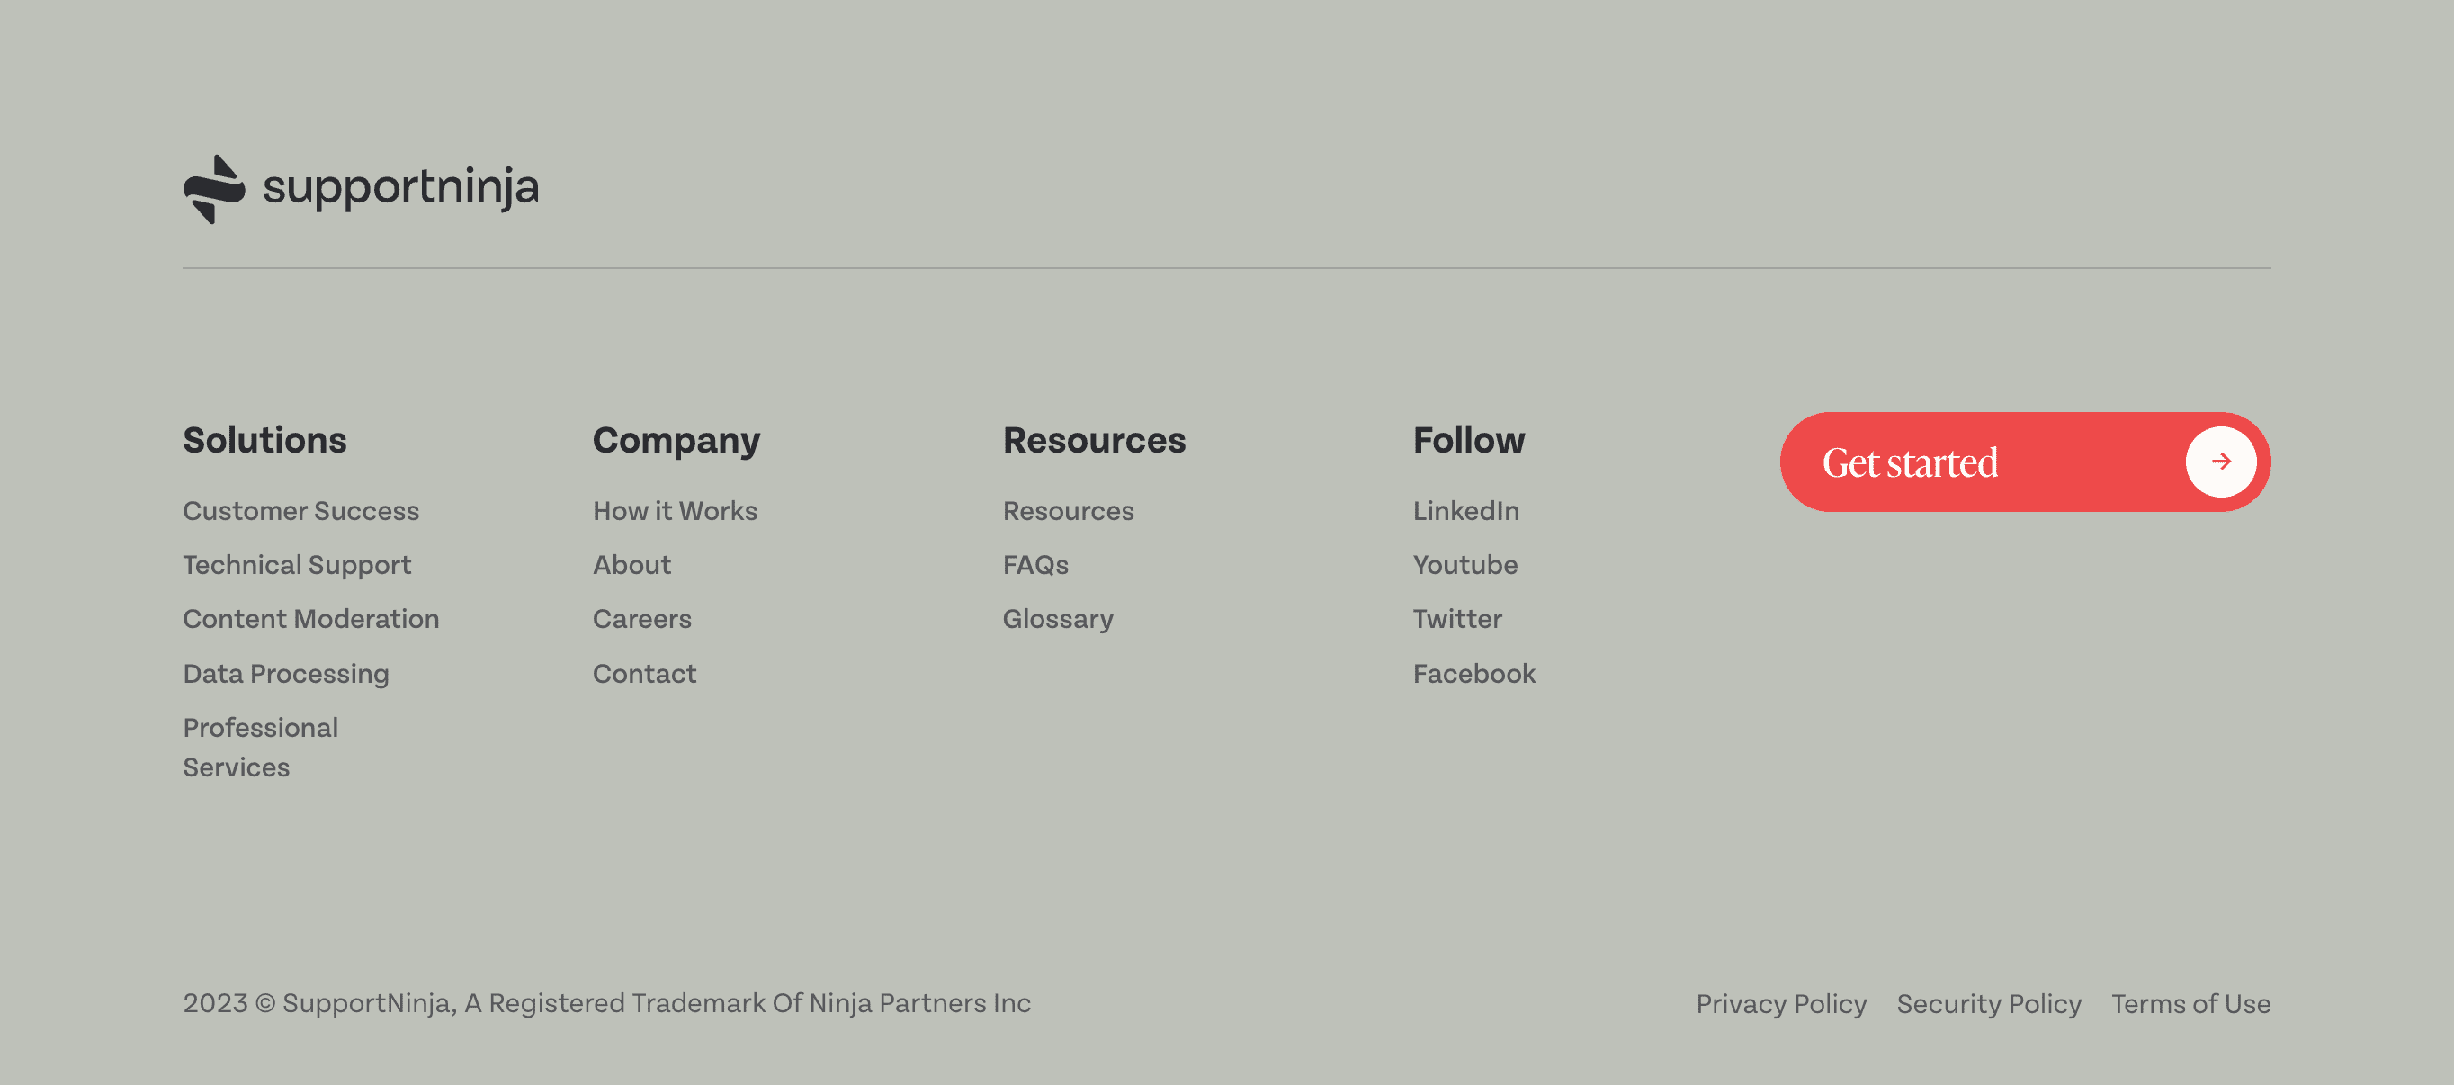This screenshot has width=2454, height=1085.
Task: Visit the Facebook page link
Action: pyautogui.click(x=1473, y=675)
